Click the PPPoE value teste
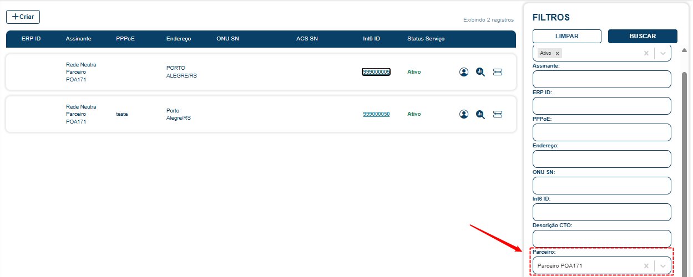693x277 pixels. (122, 114)
